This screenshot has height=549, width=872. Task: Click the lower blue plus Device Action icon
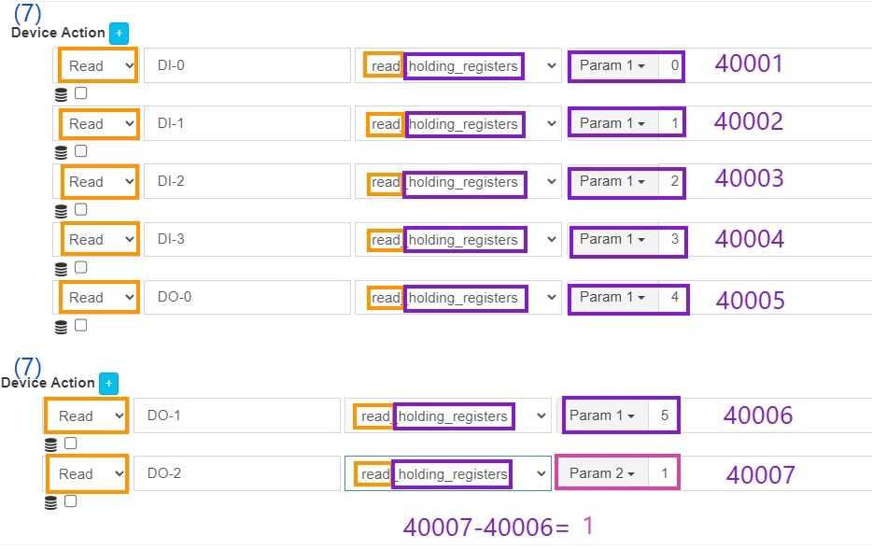tap(107, 383)
